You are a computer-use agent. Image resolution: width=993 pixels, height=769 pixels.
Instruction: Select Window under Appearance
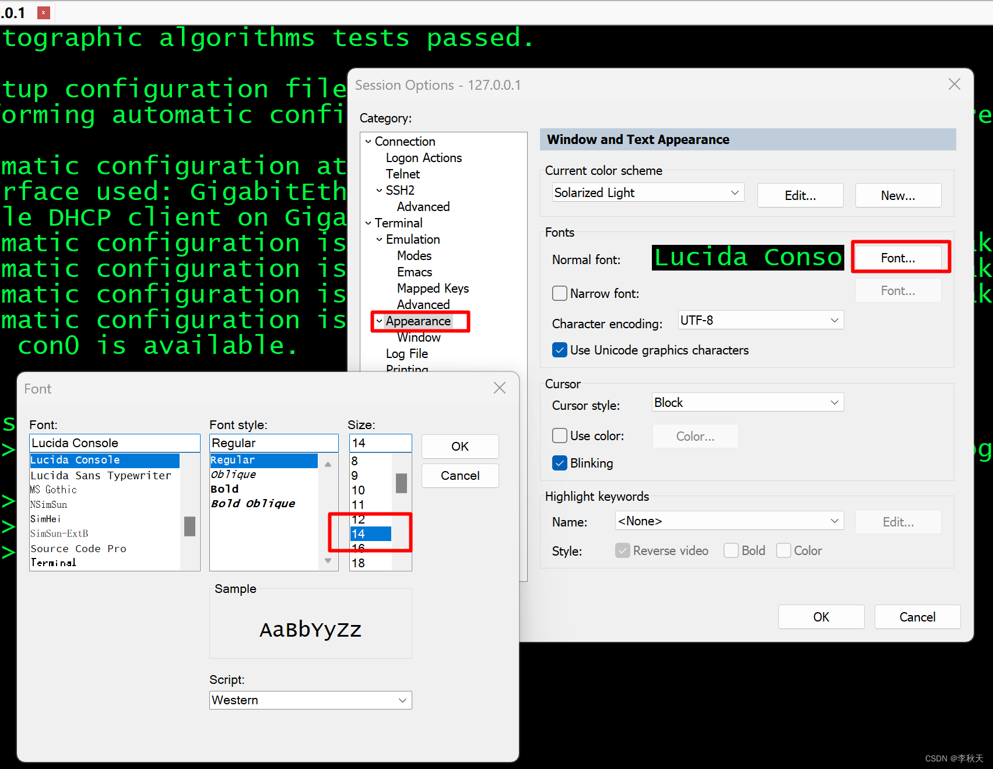419,338
